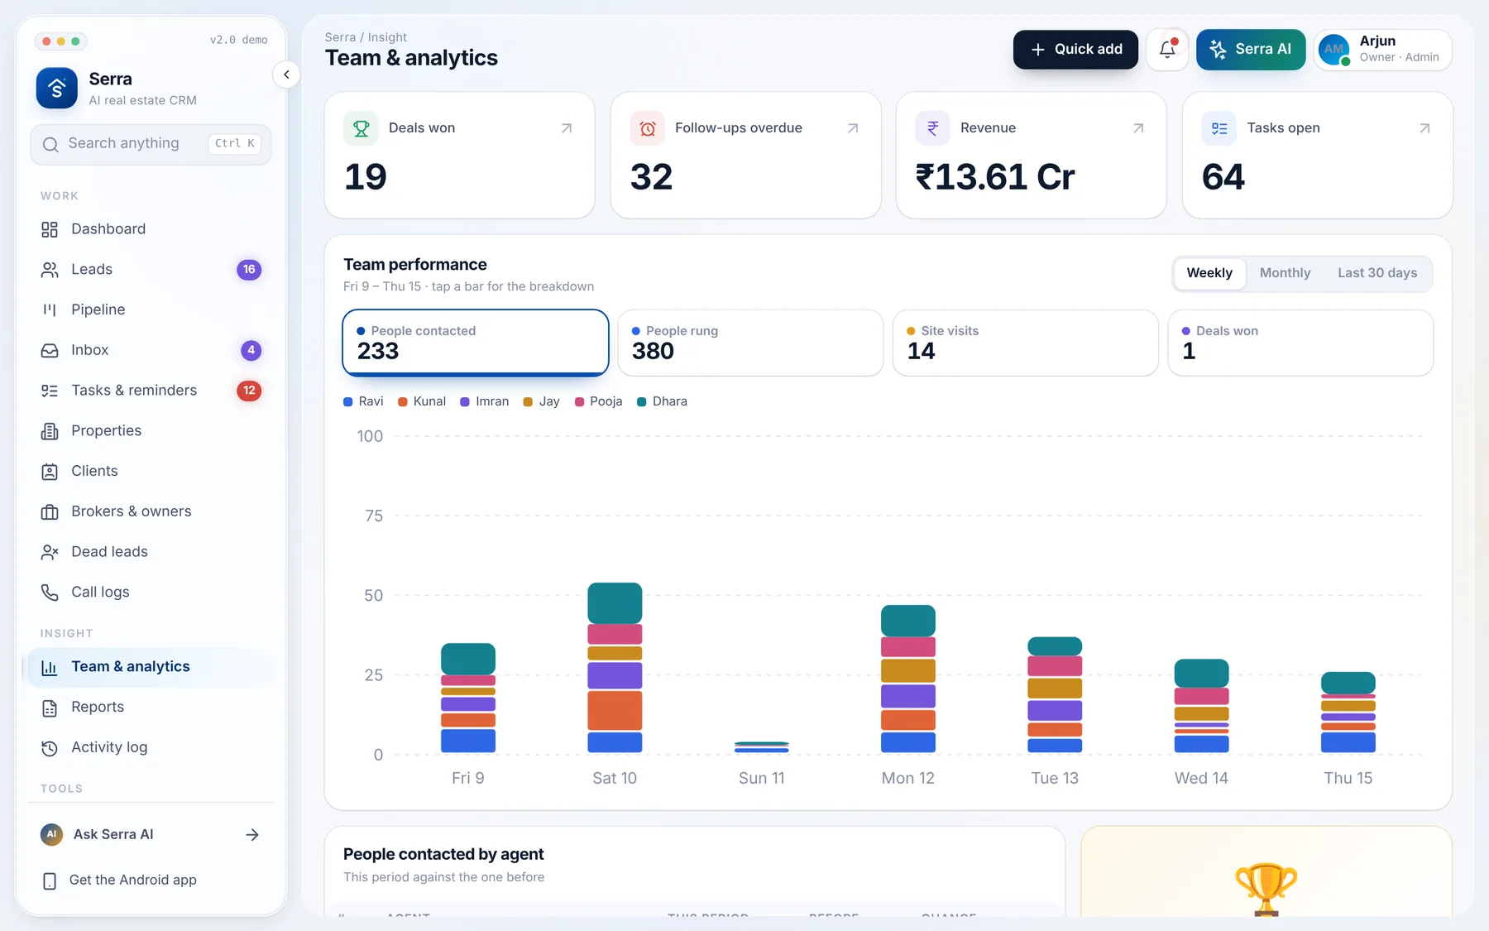Click the Inbox tray icon
1489x931 pixels.
(50, 350)
